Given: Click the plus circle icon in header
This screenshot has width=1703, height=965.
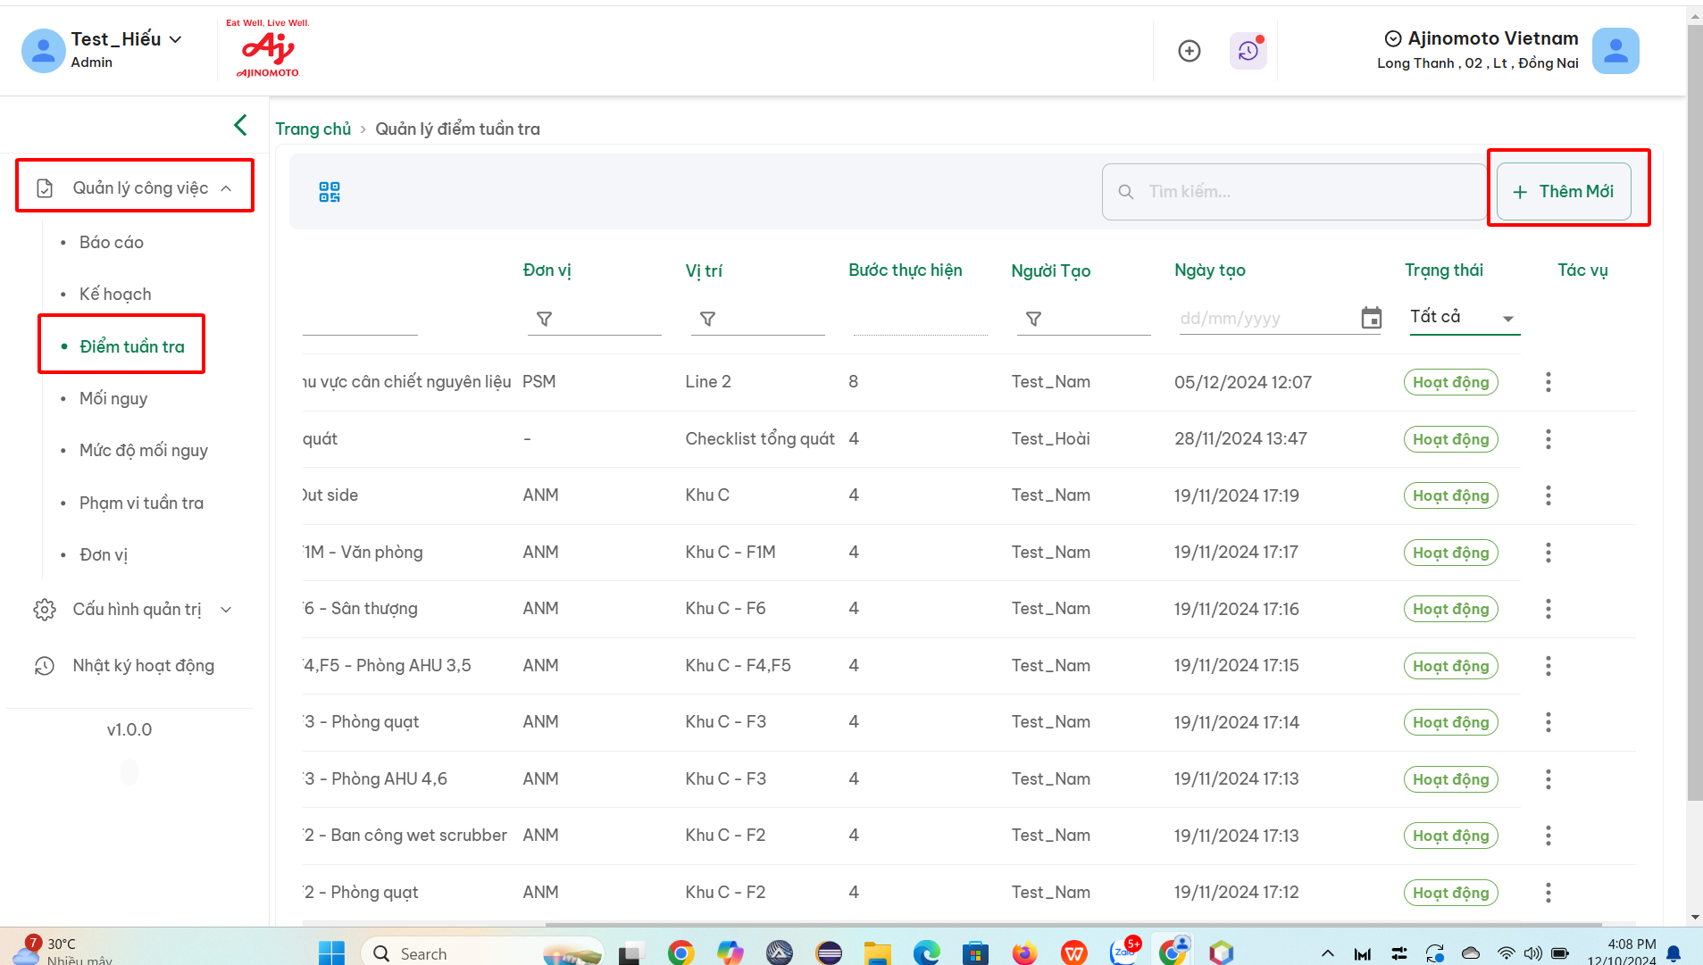Looking at the screenshot, I should pos(1190,51).
